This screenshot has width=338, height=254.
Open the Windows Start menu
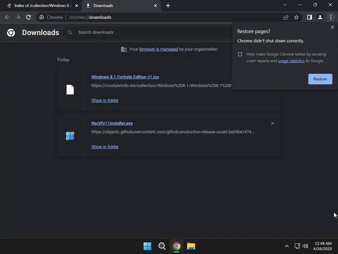148,246
